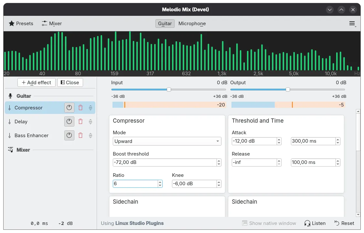Click the Add effect button
The image size is (364, 233).
(x=37, y=83)
